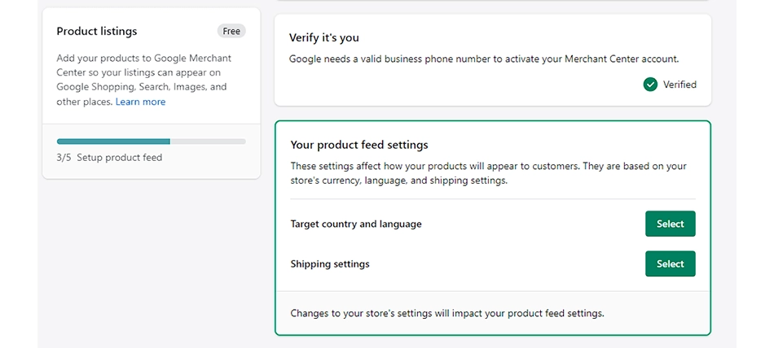The height and width of the screenshot is (348, 774).
Task: Click the 3/5 Setup product feed step label
Action: (x=109, y=158)
